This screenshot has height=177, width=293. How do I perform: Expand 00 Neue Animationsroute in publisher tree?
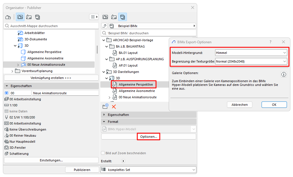pyautogui.click(x=110, y=97)
